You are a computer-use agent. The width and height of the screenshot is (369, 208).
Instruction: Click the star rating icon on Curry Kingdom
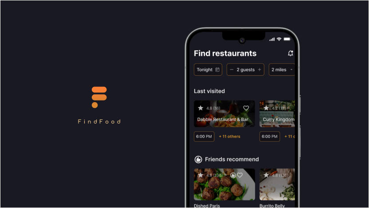click(x=266, y=108)
